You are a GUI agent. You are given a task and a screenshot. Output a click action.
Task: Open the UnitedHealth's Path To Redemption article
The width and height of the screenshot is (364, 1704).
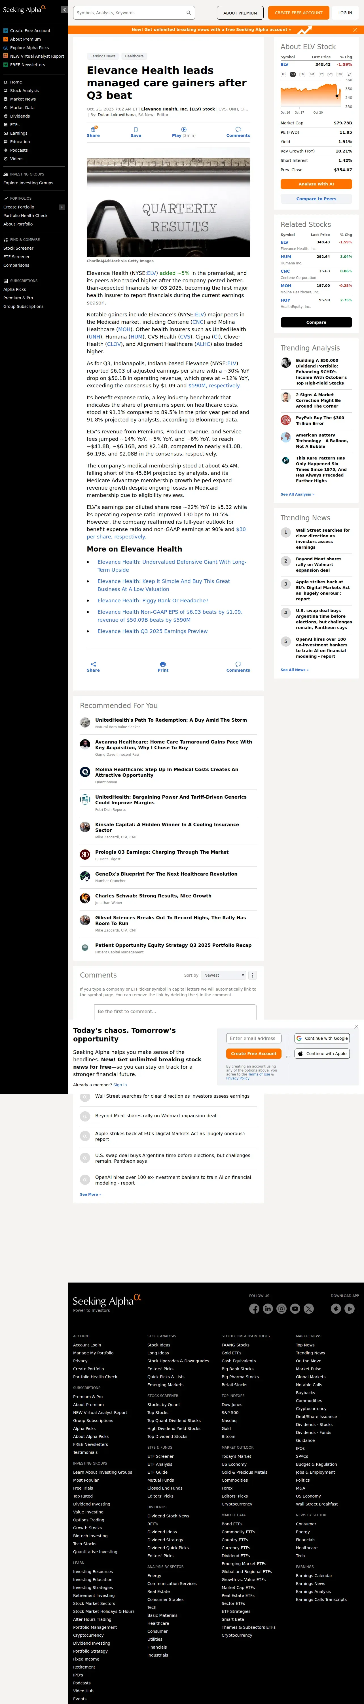coord(171,720)
